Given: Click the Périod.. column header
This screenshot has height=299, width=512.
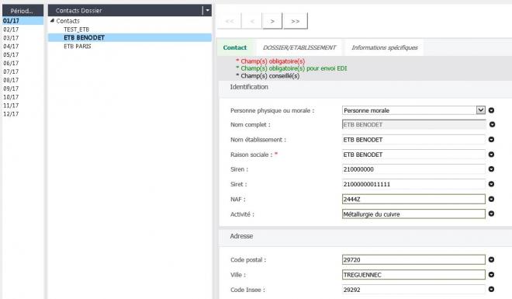Looking at the screenshot, I should tap(22, 10).
